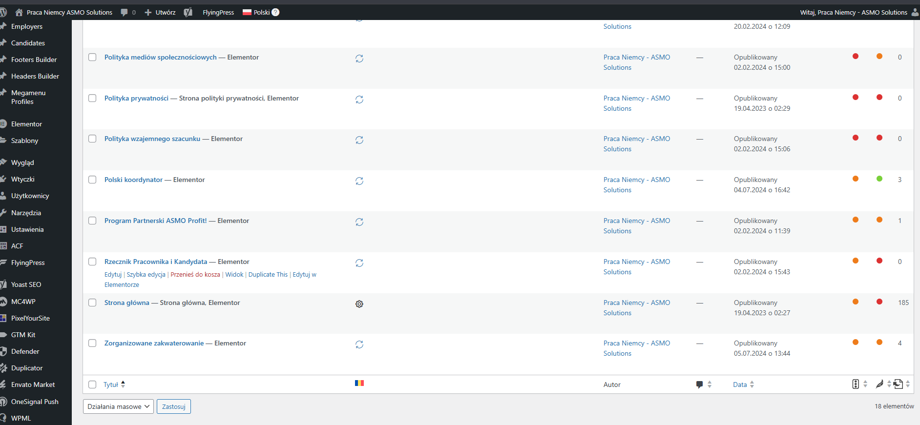The height and width of the screenshot is (425, 920).
Task: Click the Yoast SEO icon in admin bar
Action: pyautogui.click(x=188, y=12)
